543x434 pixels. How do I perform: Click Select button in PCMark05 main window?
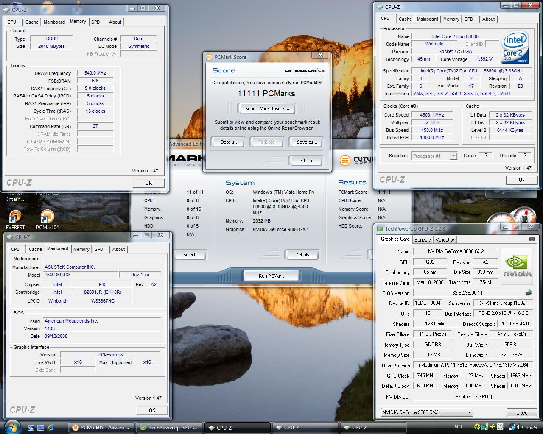pyautogui.click(x=191, y=255)
